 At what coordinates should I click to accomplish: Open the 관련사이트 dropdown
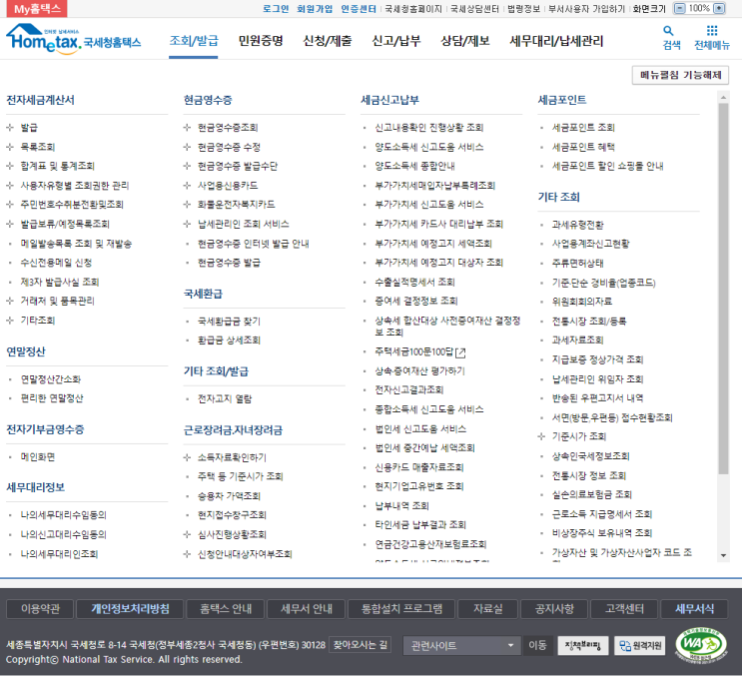point(461,645)
